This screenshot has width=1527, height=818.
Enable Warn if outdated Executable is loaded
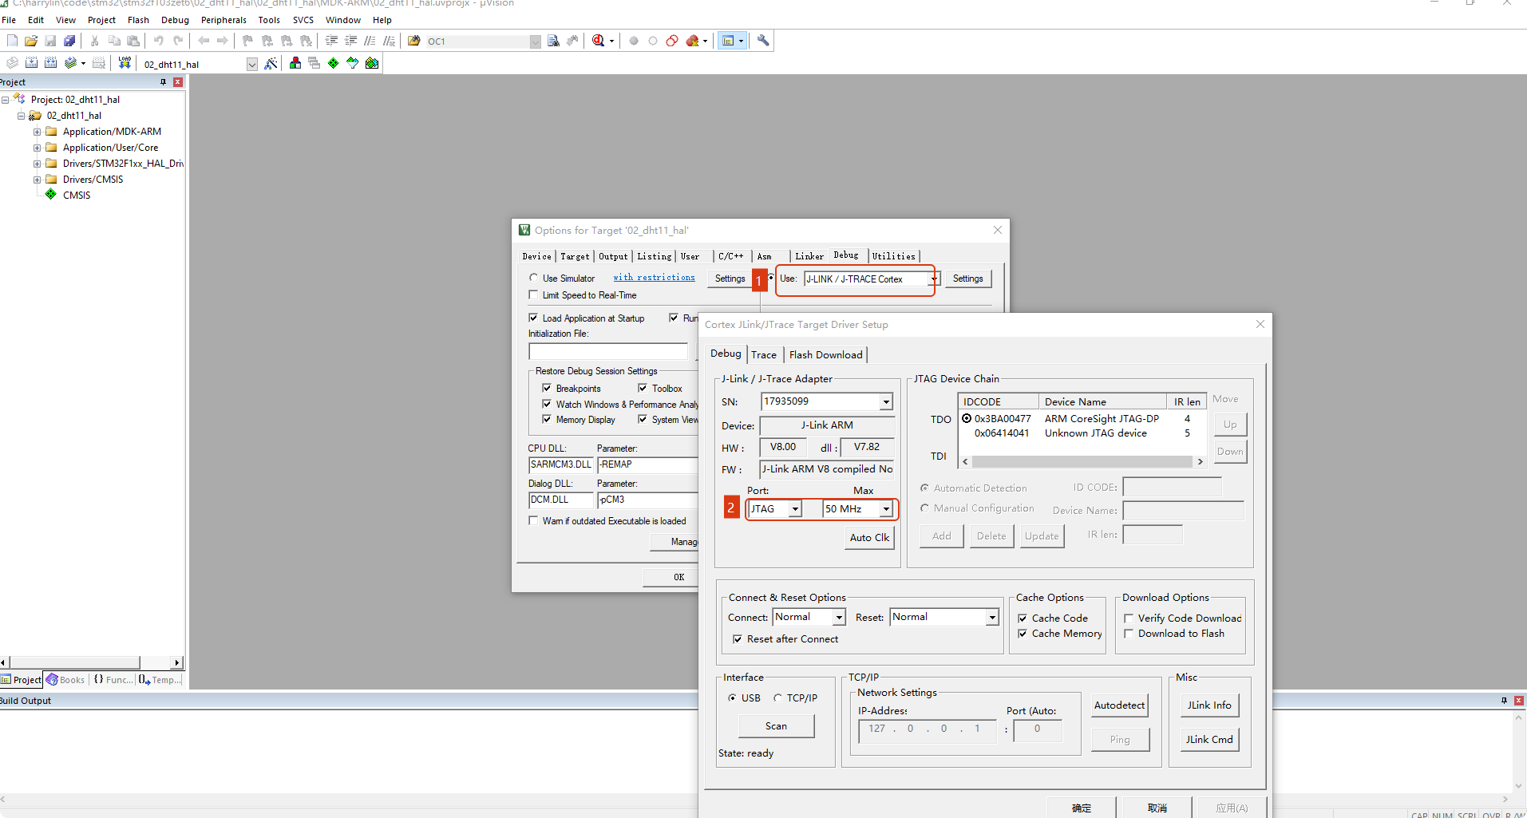[533, 520]
